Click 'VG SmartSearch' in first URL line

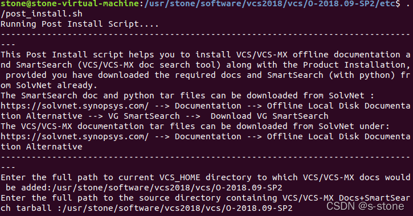coord(144,116)
